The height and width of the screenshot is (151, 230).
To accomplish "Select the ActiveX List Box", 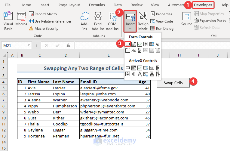I will pyautogui.click(x=146, y=68).
